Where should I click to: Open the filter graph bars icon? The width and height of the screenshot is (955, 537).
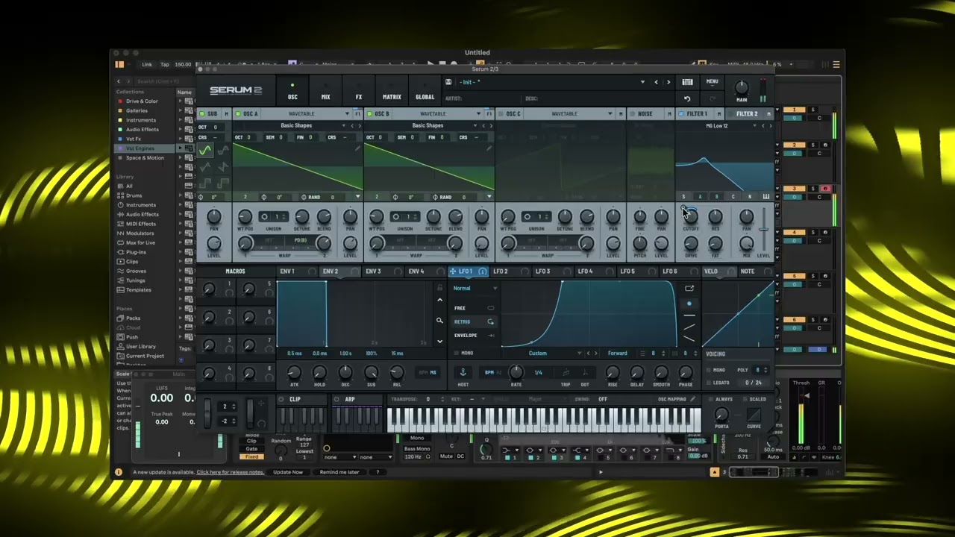click(x=765, y=197)
